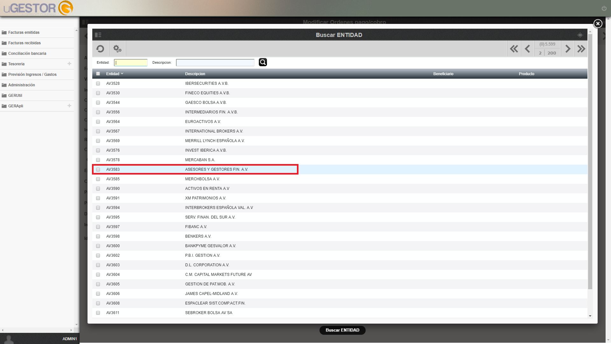The width and height of the screenshot is (611, 344).
Task: Check the AV3611 row checkbox
Action: pyautogui.click(x=98, y=313)
